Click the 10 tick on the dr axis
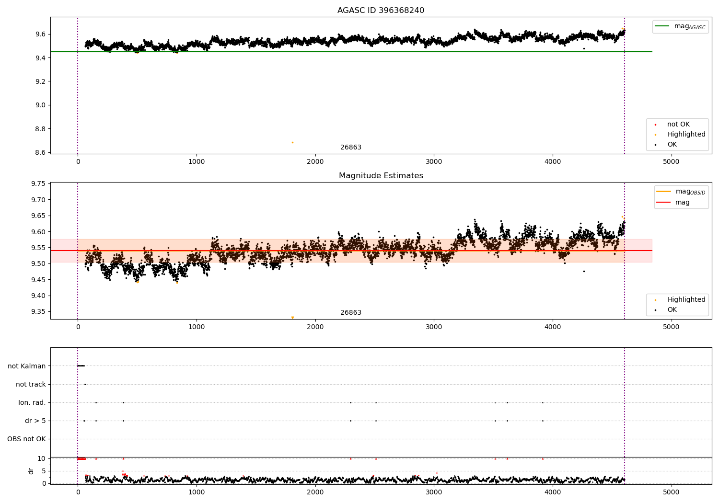Viewport: 719px width, 503px height. click(42, 458)
